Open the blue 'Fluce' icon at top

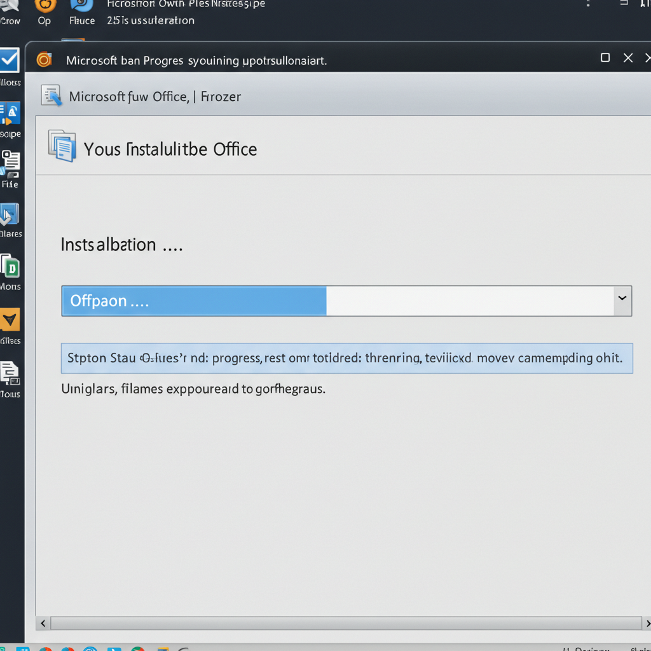click(x=82, y=6)
